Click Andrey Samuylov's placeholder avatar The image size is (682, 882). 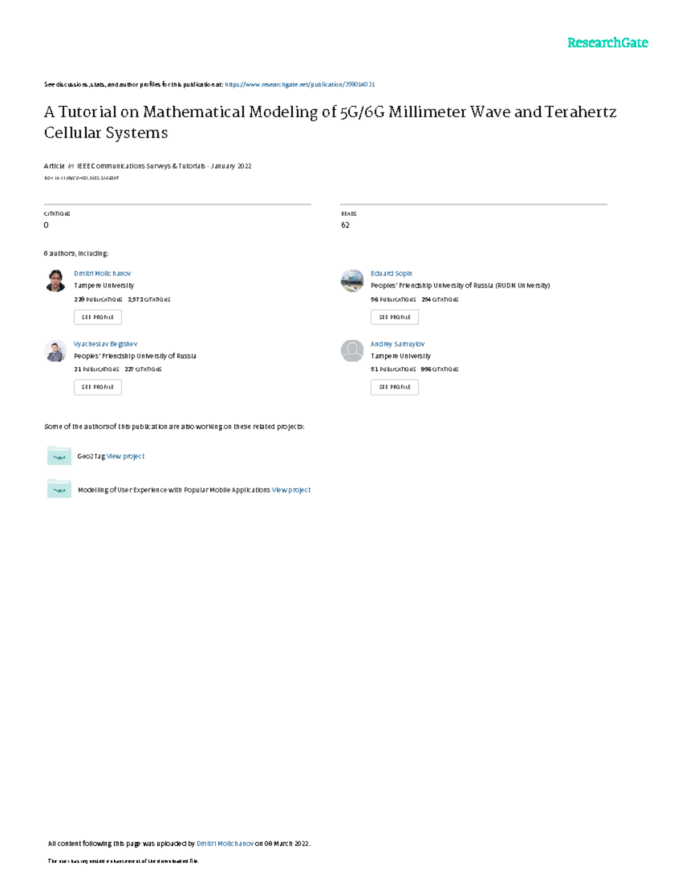point(352,351)
